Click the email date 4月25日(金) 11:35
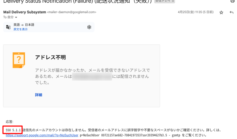237x139 pixels. point(196,12)
